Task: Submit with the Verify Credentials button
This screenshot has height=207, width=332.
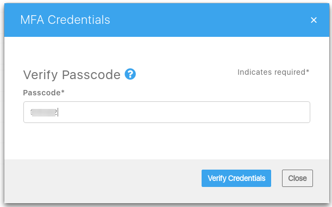Action: [x=236, y=178]
